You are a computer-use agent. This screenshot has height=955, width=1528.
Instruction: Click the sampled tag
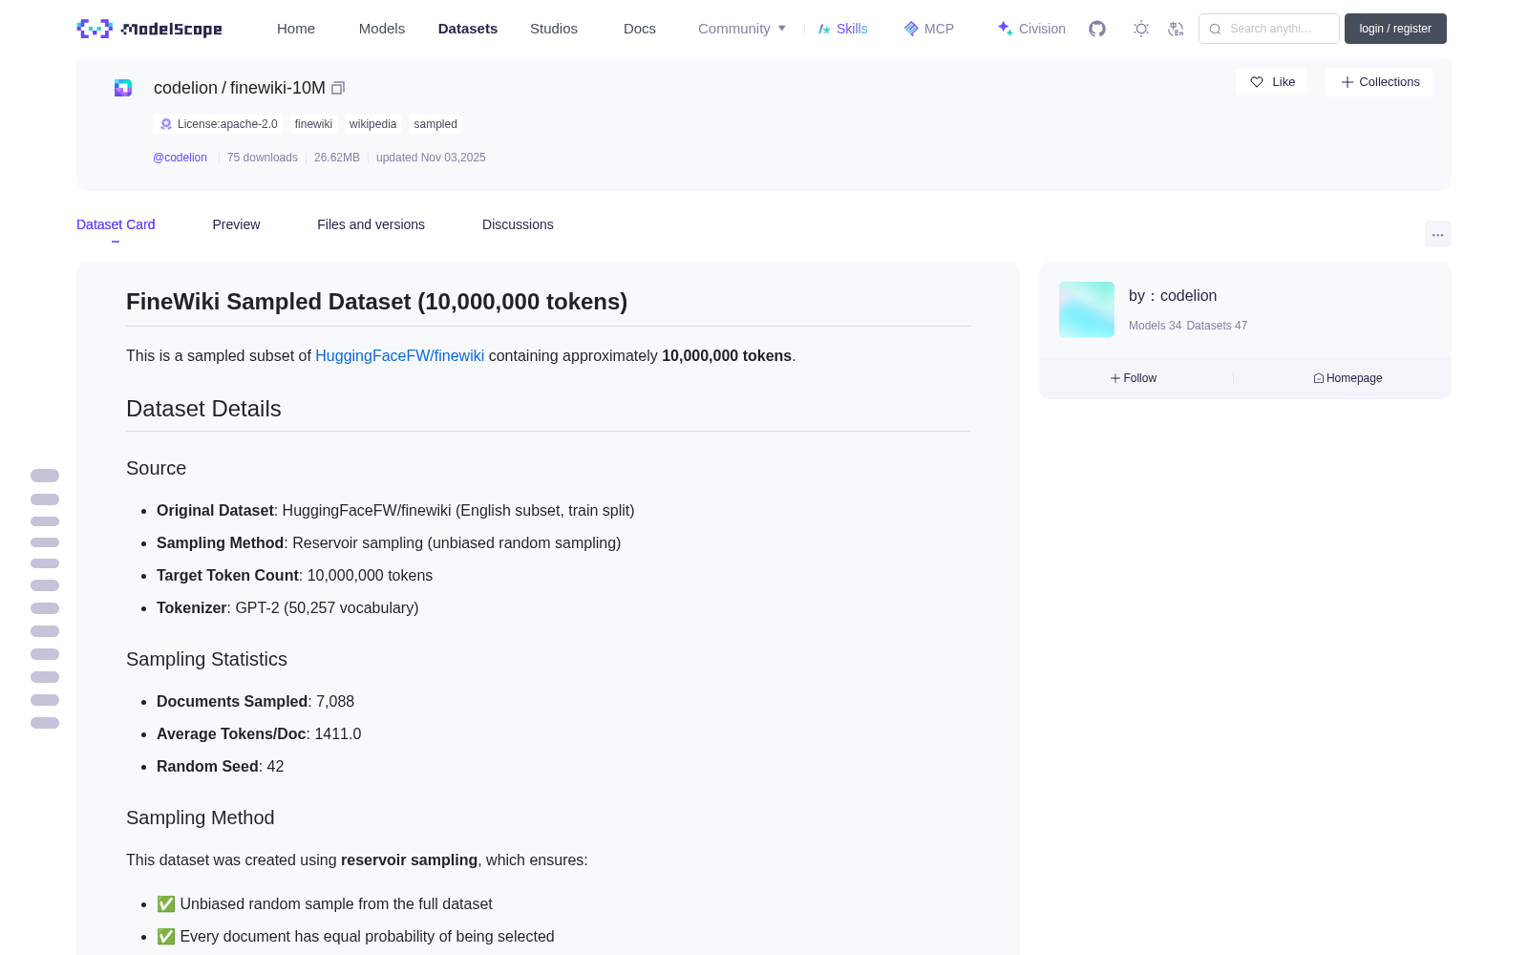435,124
